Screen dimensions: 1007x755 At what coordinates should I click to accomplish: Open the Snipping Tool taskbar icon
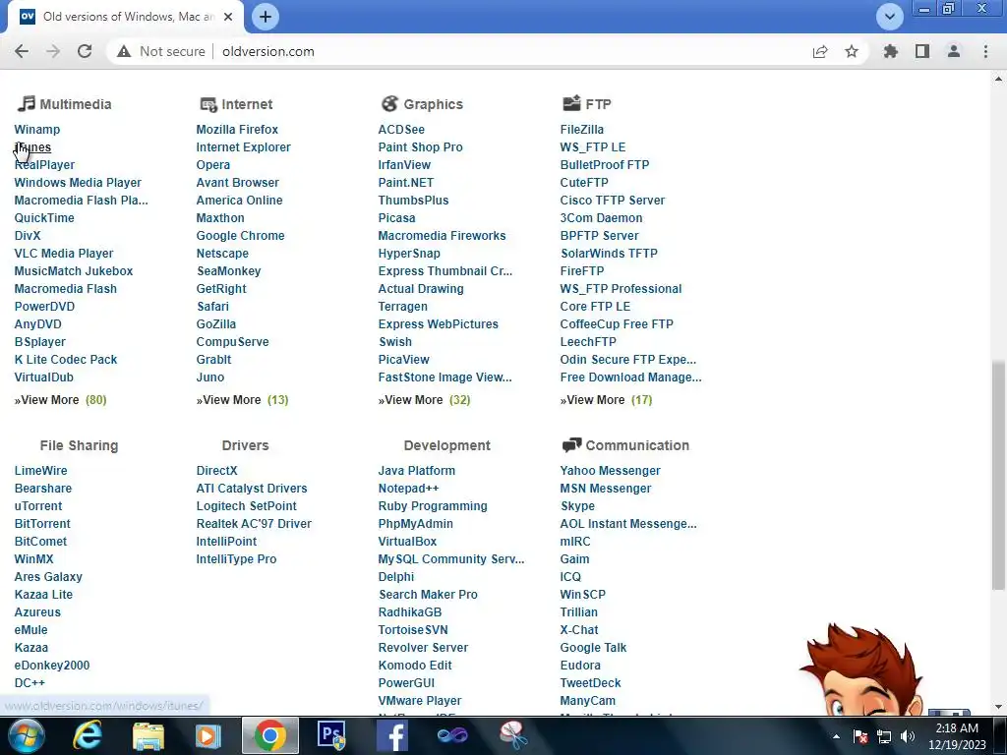coord(513,735)
